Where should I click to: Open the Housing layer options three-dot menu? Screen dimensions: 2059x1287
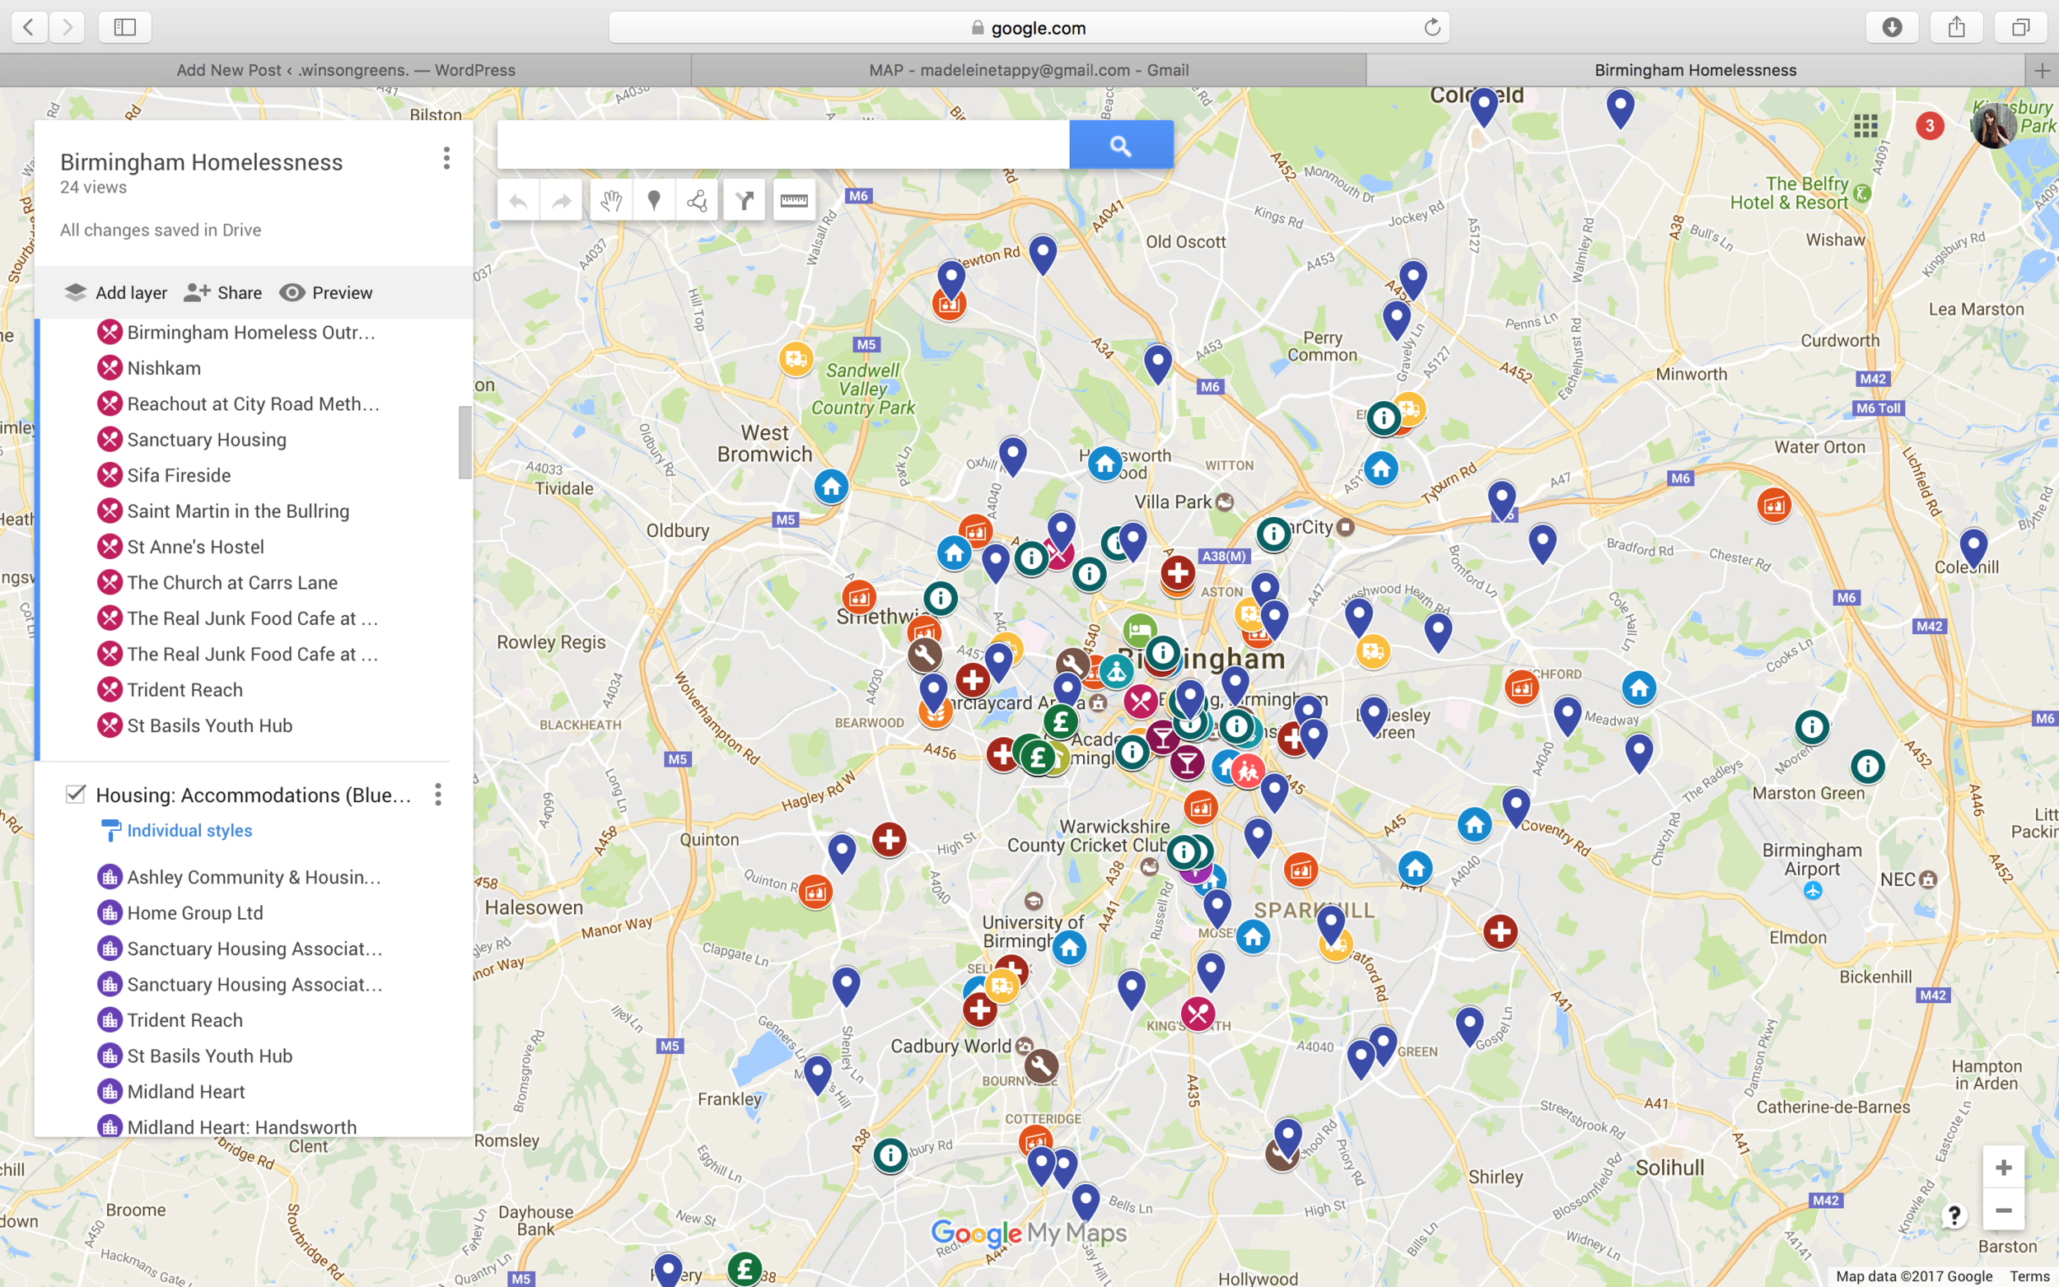pos(438,794)
